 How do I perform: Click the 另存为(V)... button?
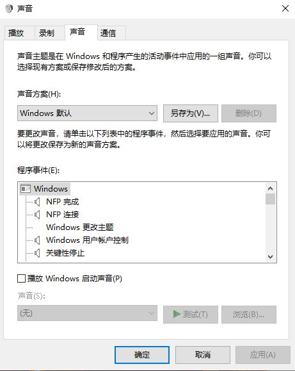(x=191, y=113)
